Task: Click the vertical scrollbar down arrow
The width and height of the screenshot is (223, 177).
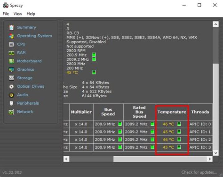Action: [x=216, y=153]
